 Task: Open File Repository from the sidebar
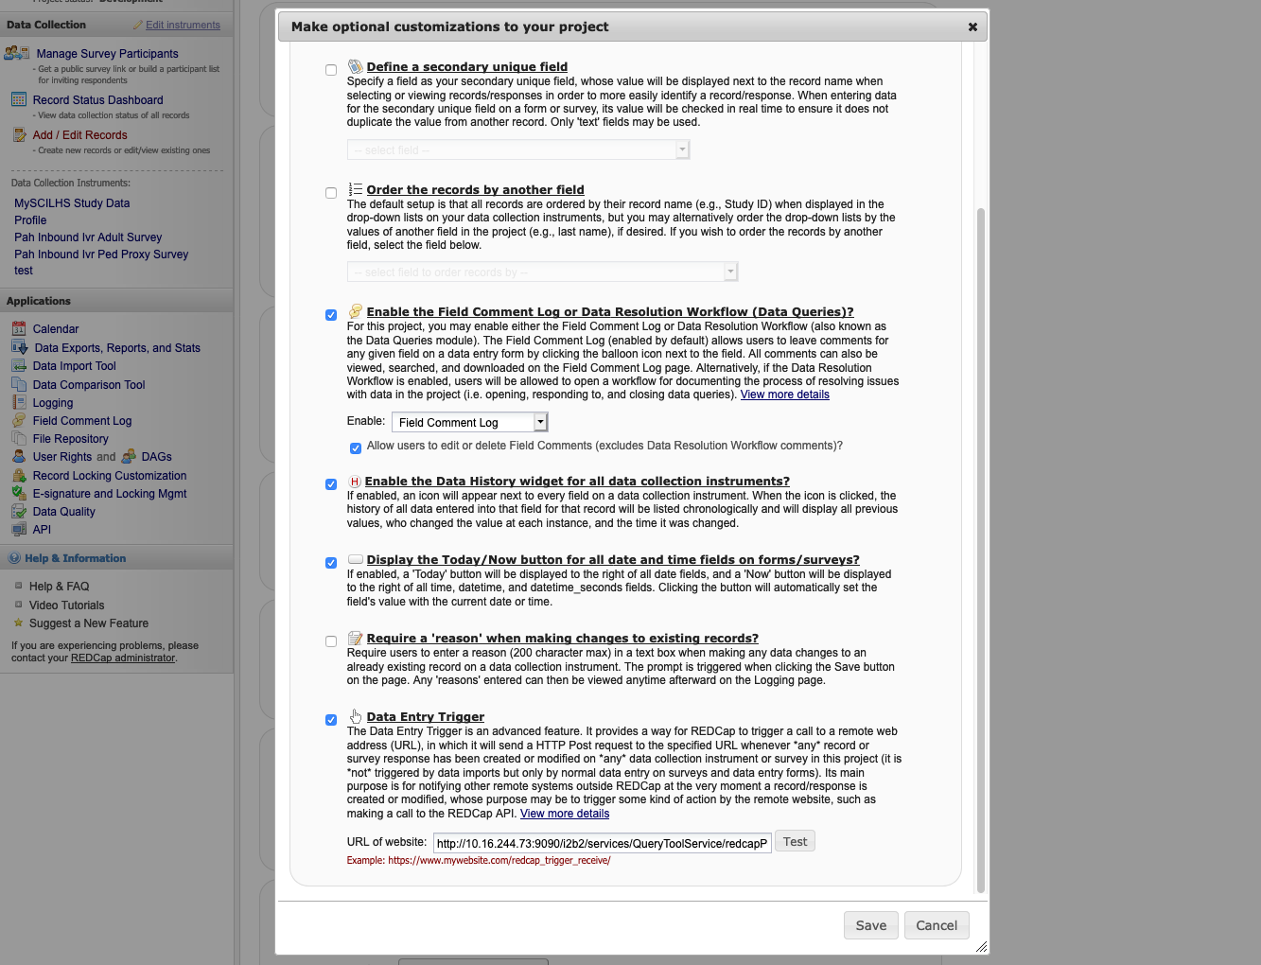click(70, 439)
